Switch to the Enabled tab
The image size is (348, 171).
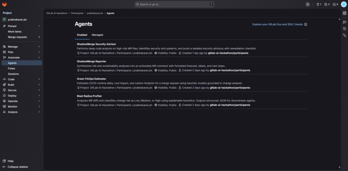82,35
